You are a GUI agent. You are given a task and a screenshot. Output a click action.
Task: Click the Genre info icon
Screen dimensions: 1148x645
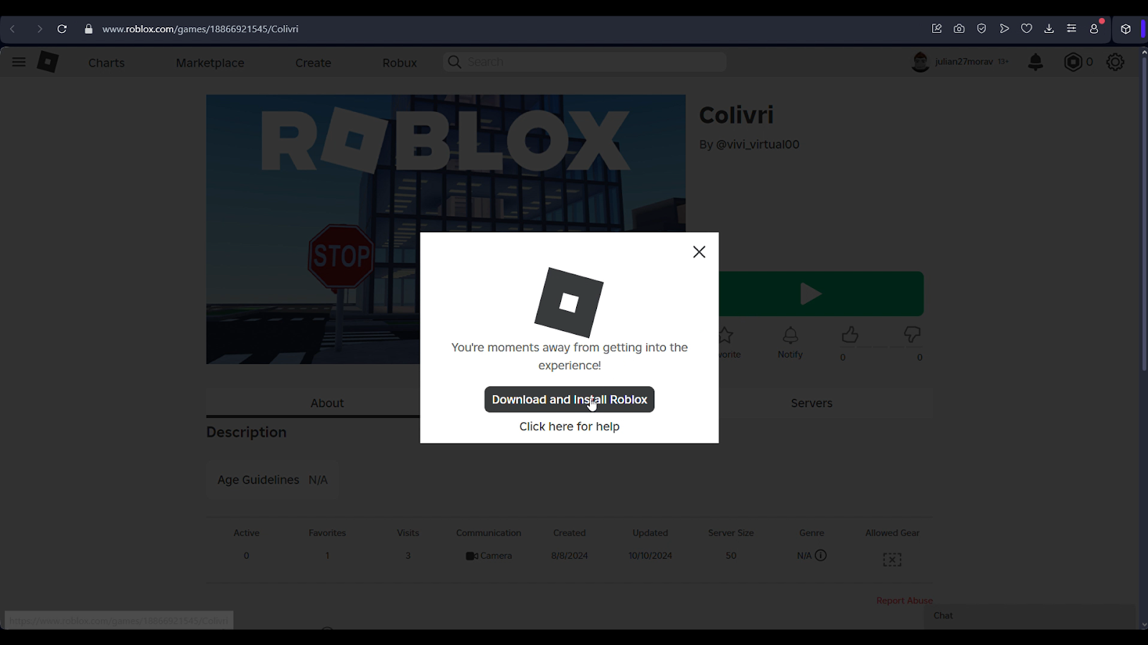[821, 555]
